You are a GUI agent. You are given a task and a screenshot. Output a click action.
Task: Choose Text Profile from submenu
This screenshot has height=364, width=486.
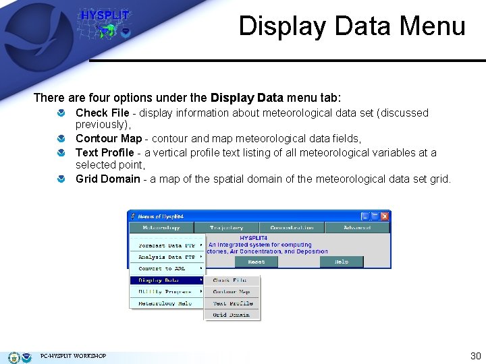click(x=232, y=303)
